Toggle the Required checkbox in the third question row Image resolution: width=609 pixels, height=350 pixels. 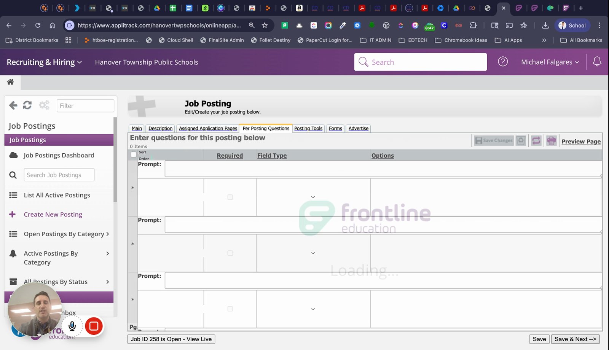[230, 309]
